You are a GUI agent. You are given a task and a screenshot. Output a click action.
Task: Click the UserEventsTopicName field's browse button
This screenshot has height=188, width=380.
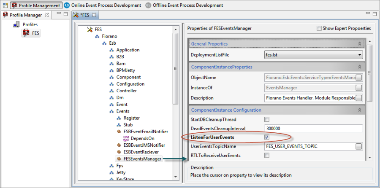click(359, 146)
